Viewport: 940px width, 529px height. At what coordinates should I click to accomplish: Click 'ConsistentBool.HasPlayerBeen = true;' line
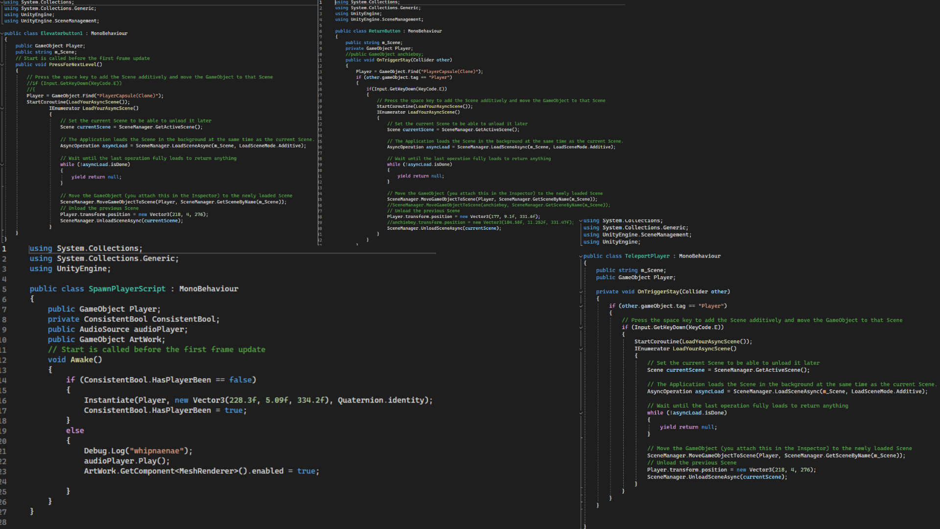pyautogui.click(x=165, y=410)
